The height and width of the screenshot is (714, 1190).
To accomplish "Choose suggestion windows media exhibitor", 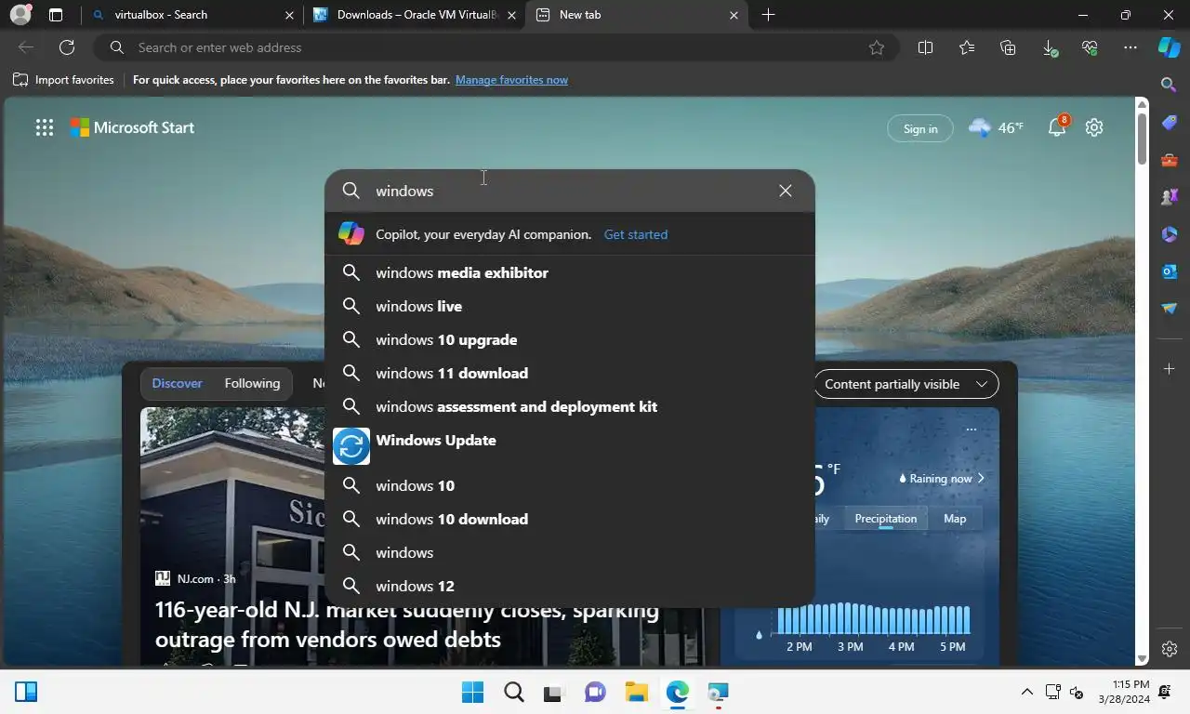I will tap(569, 272).
